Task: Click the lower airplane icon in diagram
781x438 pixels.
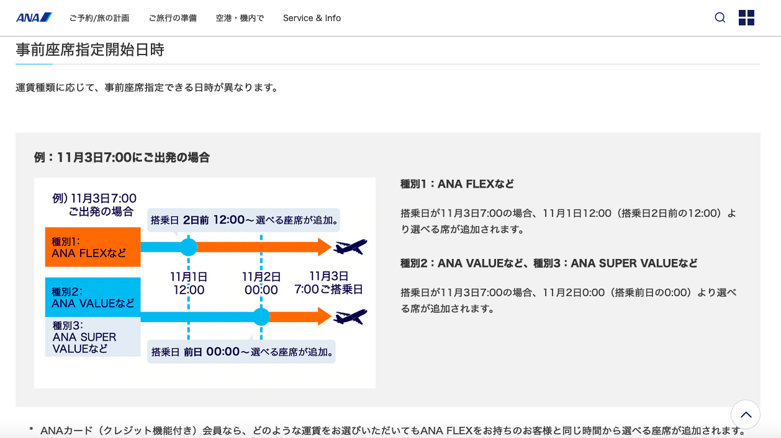Action: pos(350,317)
